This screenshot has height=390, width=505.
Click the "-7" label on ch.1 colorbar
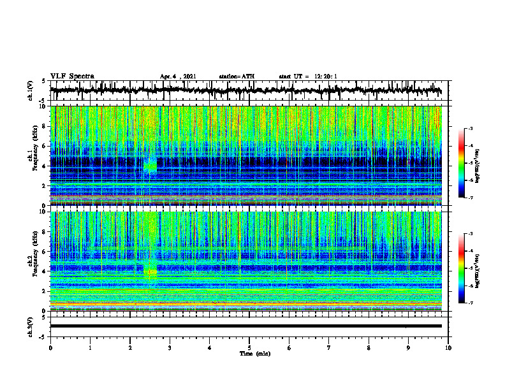[471, 198]
